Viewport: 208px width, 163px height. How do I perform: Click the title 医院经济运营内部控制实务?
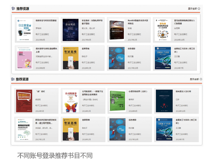[x=46, y=121]
